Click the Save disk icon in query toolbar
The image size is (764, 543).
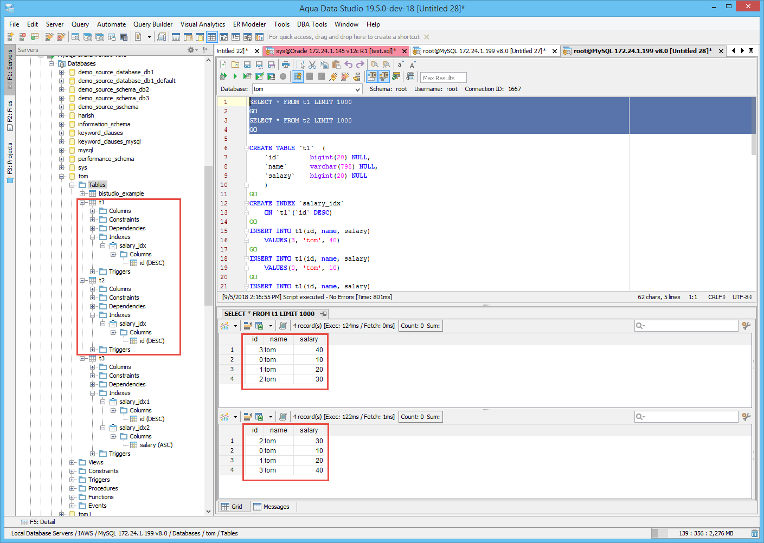(x=247, y=64)
